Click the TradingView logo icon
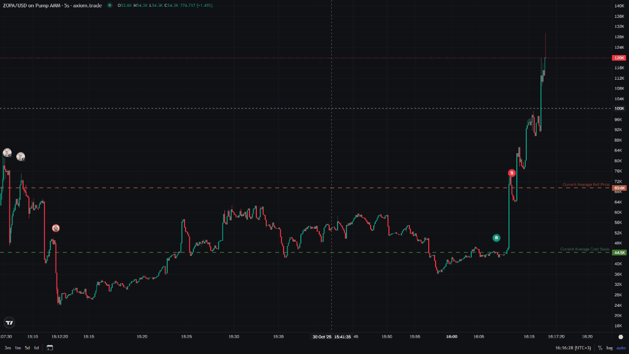629x354 pixels. pos(9,323)
